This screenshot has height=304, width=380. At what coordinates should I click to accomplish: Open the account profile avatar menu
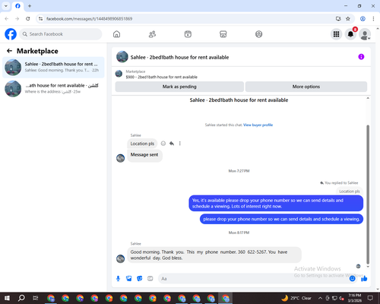(365, 34)
